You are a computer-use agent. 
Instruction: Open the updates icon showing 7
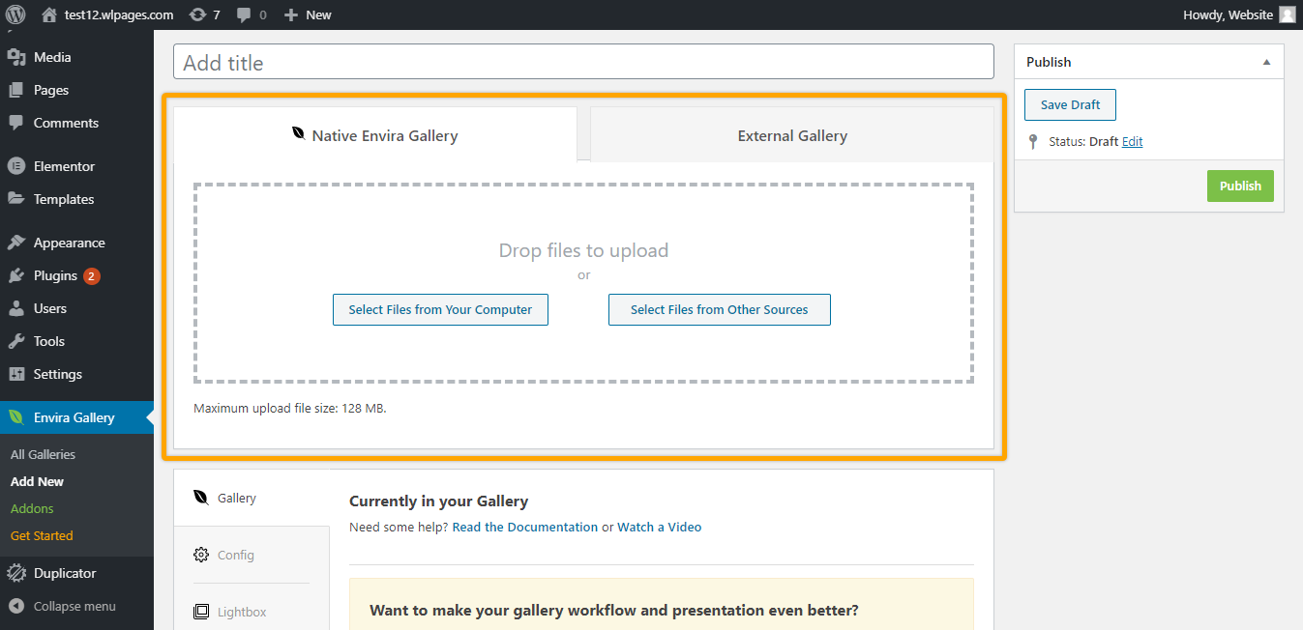tap(198, 14)
